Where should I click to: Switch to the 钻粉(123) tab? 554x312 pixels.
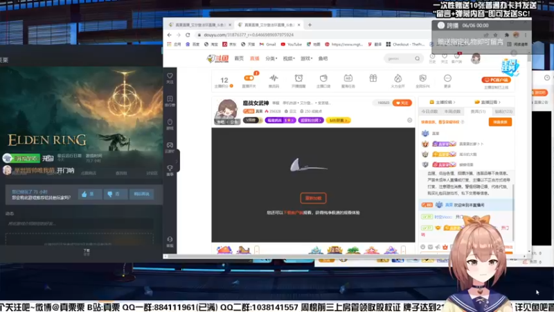coord(503,112)
